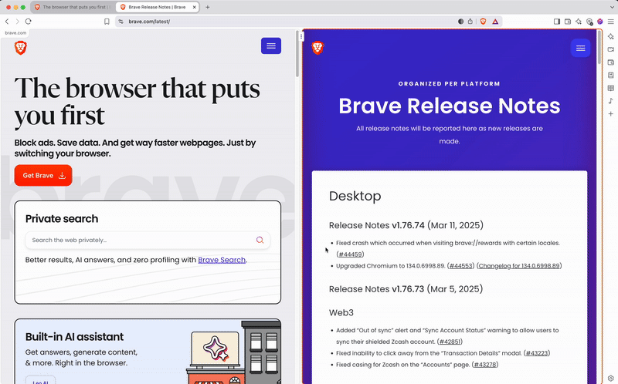The height and width of the screenshot is (384, 618).
Task: Open issue link #44553
Action: (x=460, y=266)
